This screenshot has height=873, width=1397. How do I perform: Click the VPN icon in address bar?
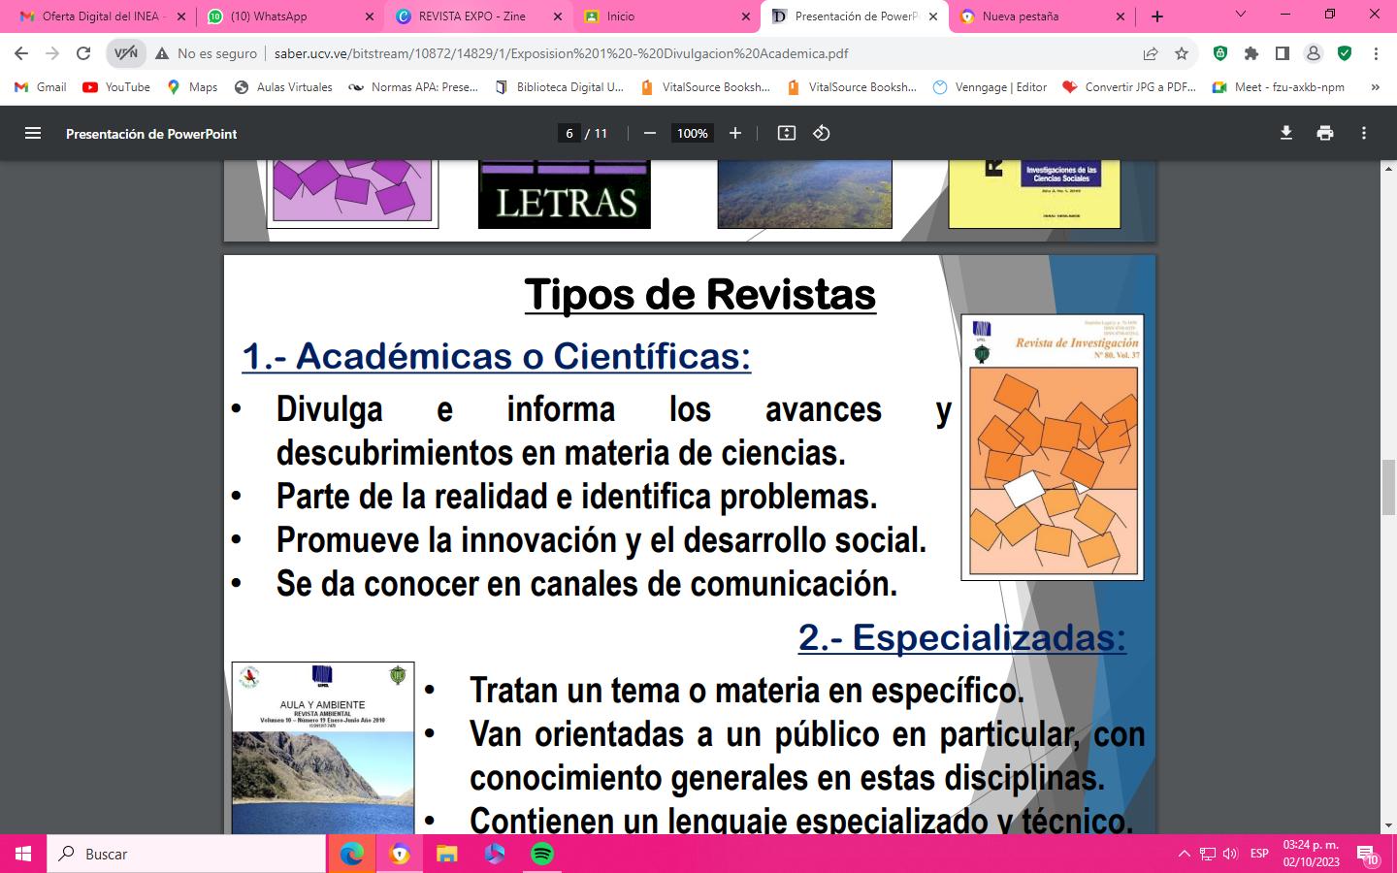[x=126, y=54]
